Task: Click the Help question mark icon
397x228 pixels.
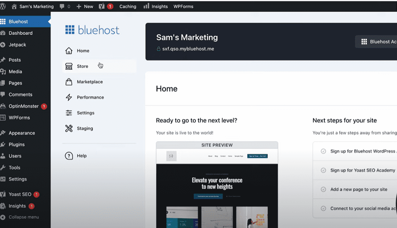Action: pos(69,156)
